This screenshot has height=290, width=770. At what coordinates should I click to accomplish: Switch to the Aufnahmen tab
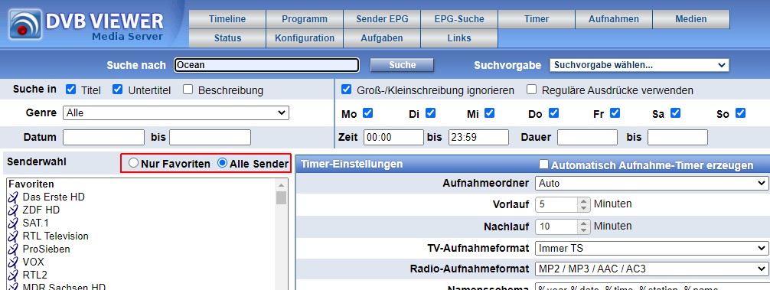pos(614,19)
